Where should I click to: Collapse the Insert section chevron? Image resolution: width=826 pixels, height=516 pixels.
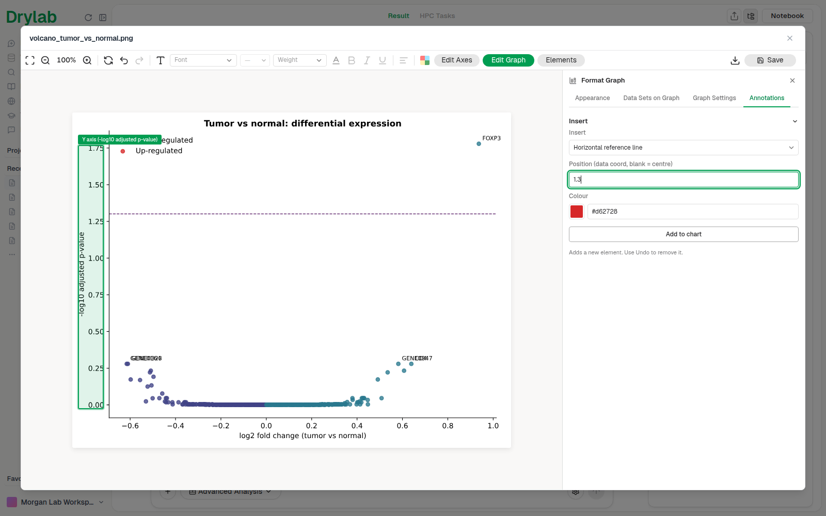coord(795,121)
